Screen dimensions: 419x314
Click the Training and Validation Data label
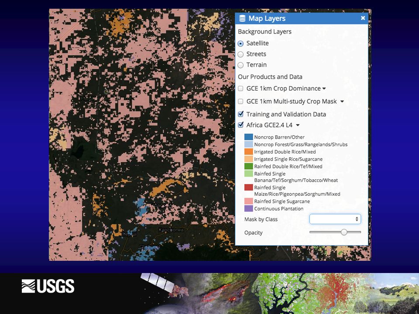286,114
